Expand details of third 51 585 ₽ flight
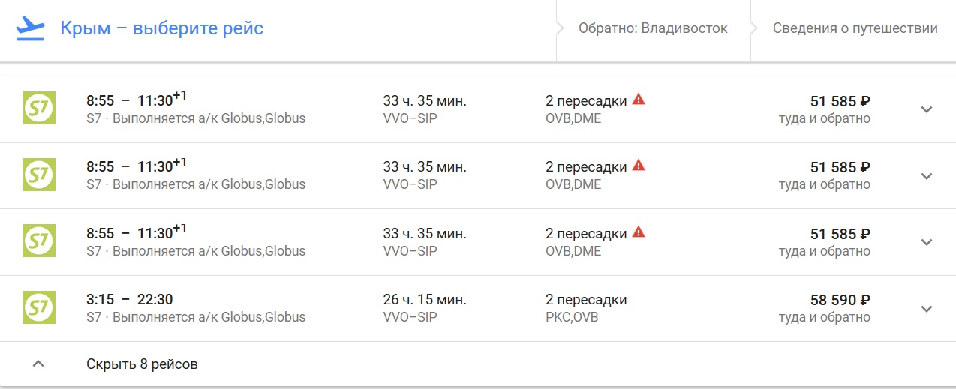 pos(927,241)
